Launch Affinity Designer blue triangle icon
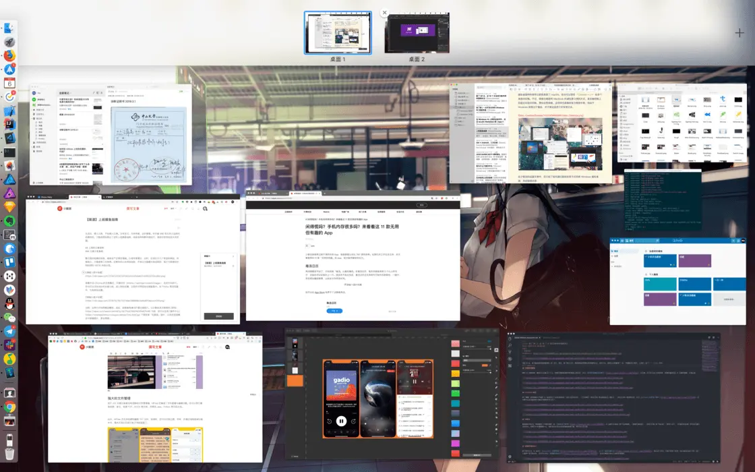755x472 pixels. tap(9, 179)
